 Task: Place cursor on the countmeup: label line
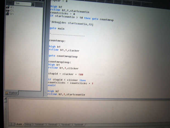coord(57,41)
